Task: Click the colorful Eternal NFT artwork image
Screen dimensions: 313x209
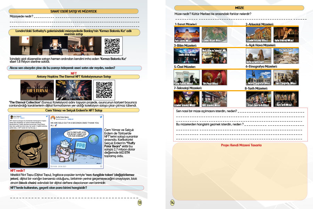Action: (x=74, y=90)
